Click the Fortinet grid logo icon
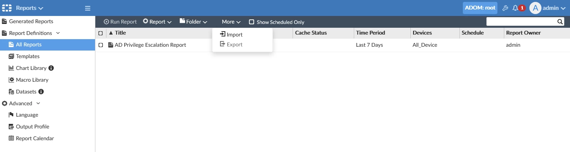Viewport: 570px width, 152px height. point(7,8)
